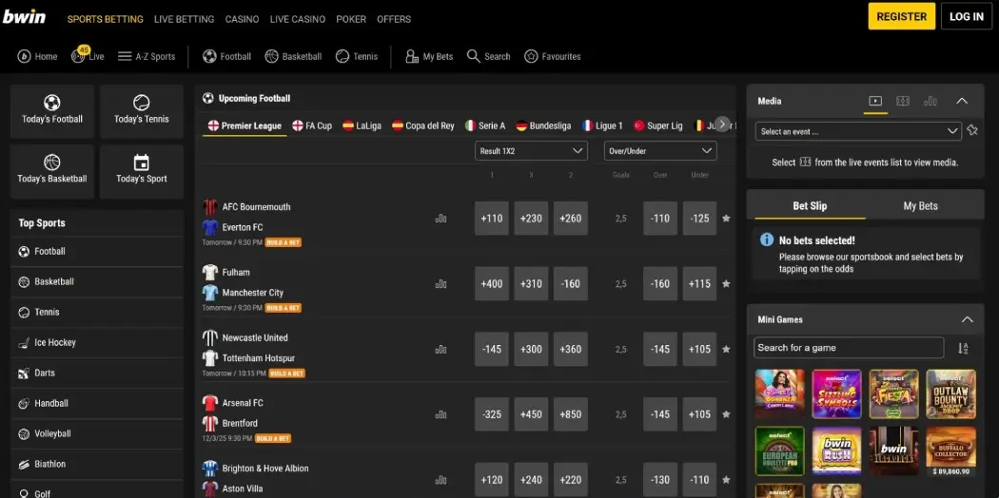Screen dimensions: 999x498
Task: Switch to My Bets tab in bet slip
Action: tap(920, 206)
